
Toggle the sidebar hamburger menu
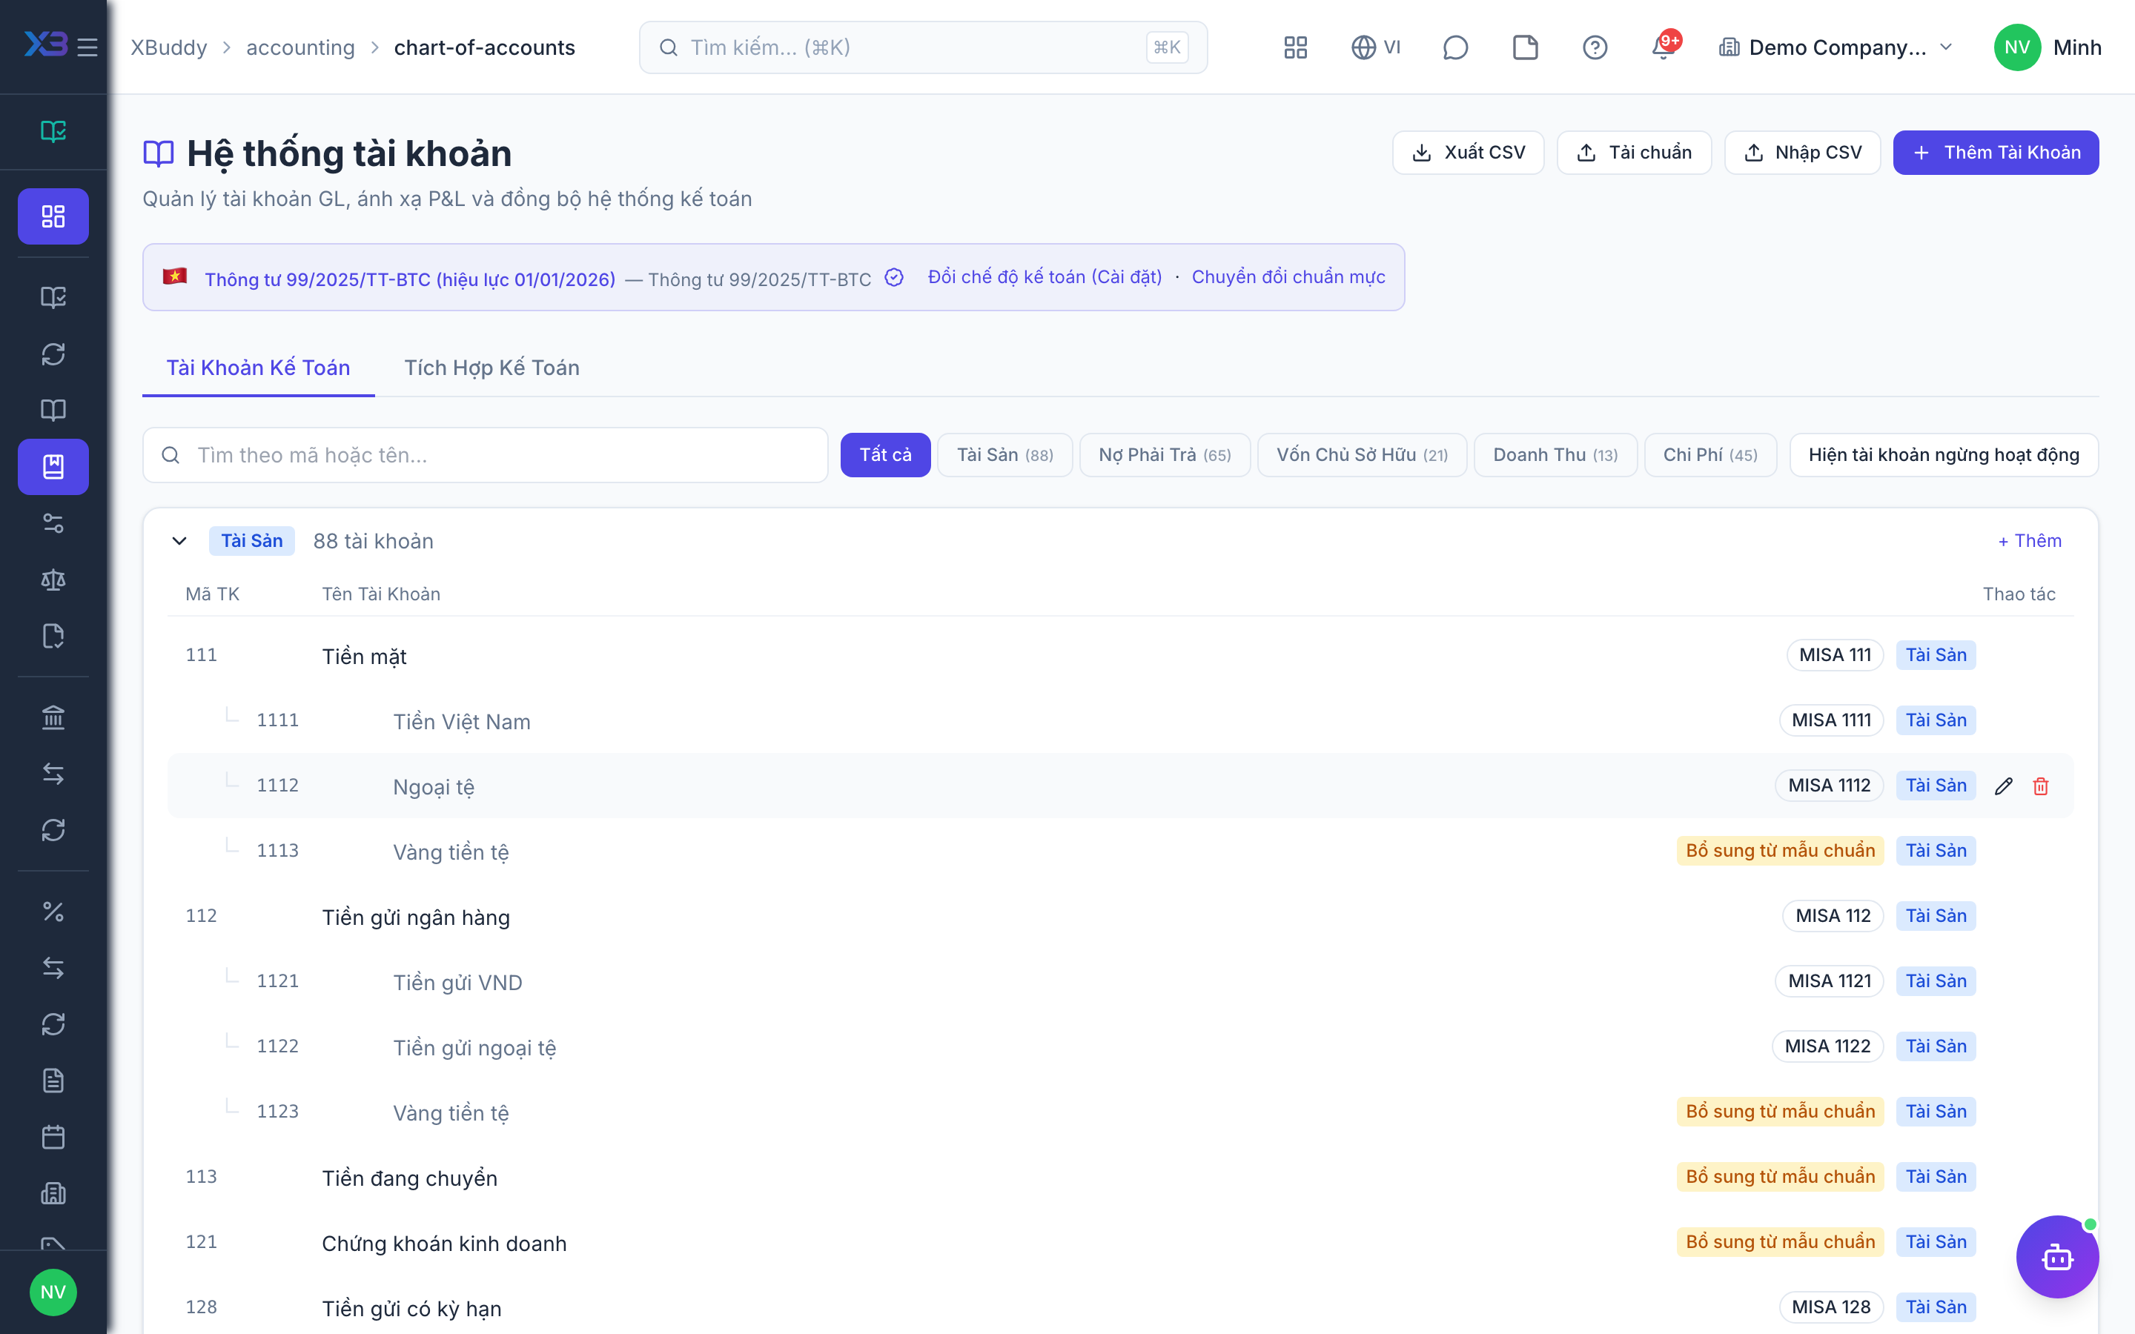(x=87, y=47)
